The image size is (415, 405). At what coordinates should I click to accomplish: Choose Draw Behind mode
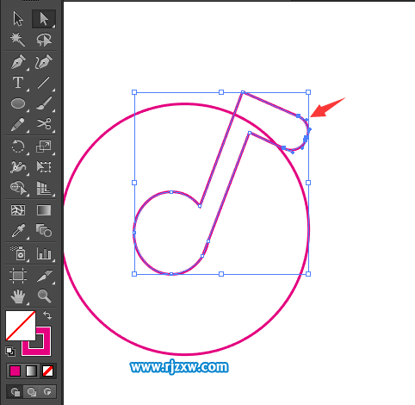pos(31,391)
